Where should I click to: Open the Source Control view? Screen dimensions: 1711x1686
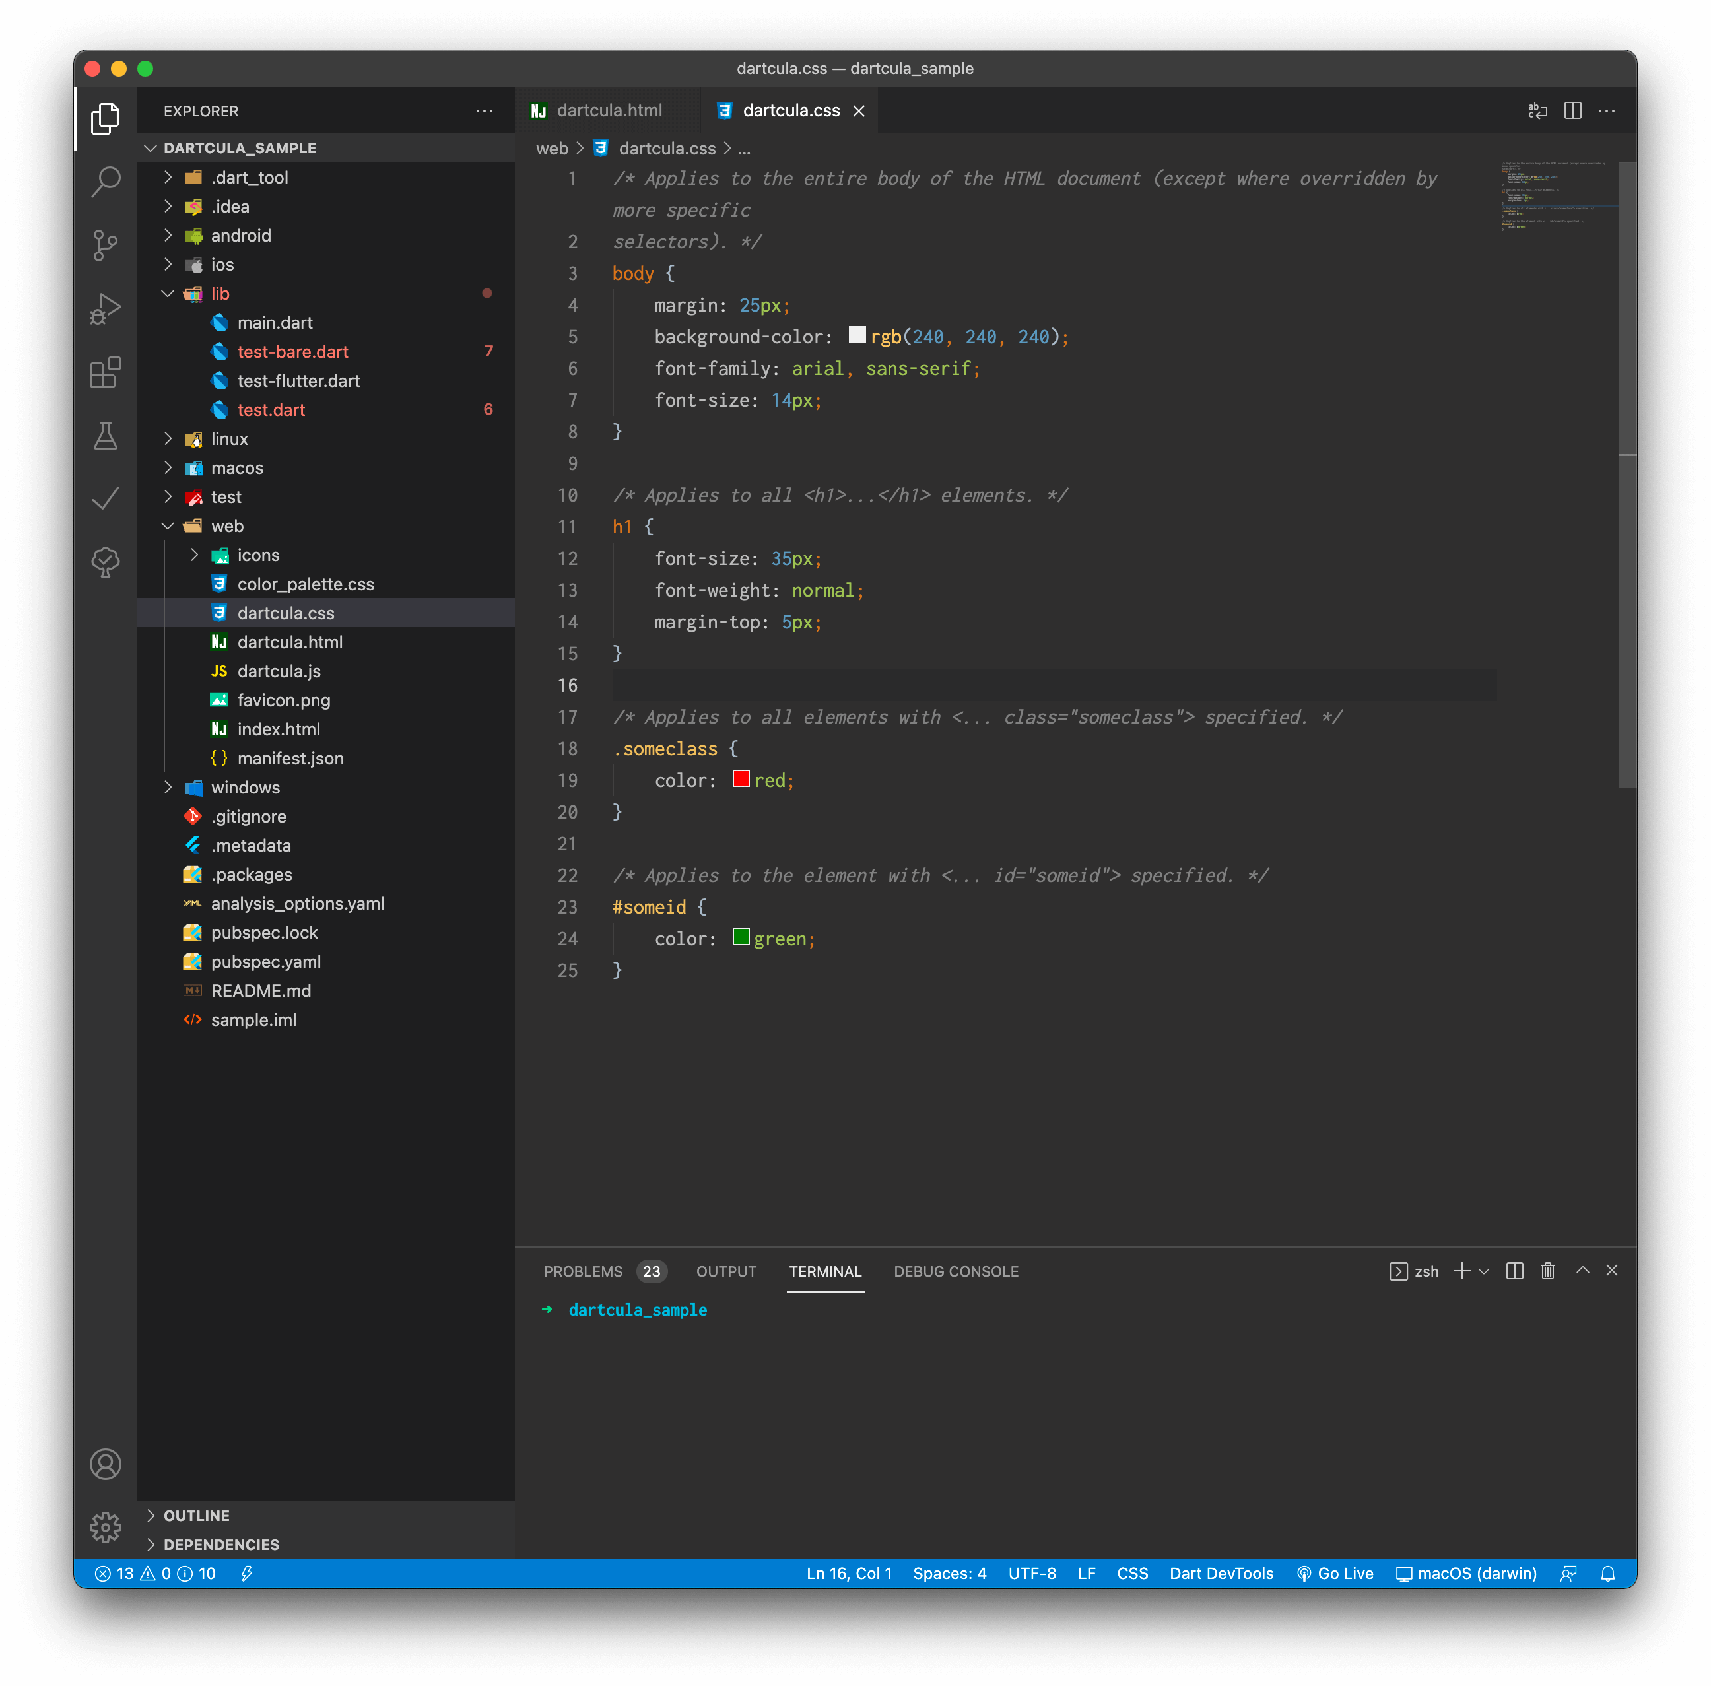click(x=106, y=246)
